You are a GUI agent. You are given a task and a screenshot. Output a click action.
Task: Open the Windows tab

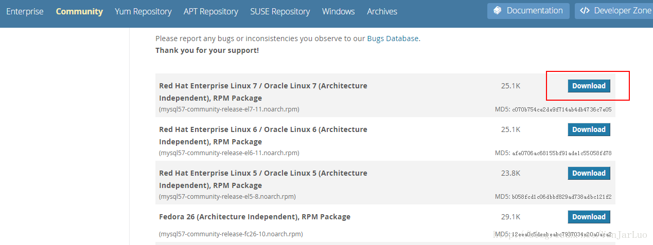339,11
